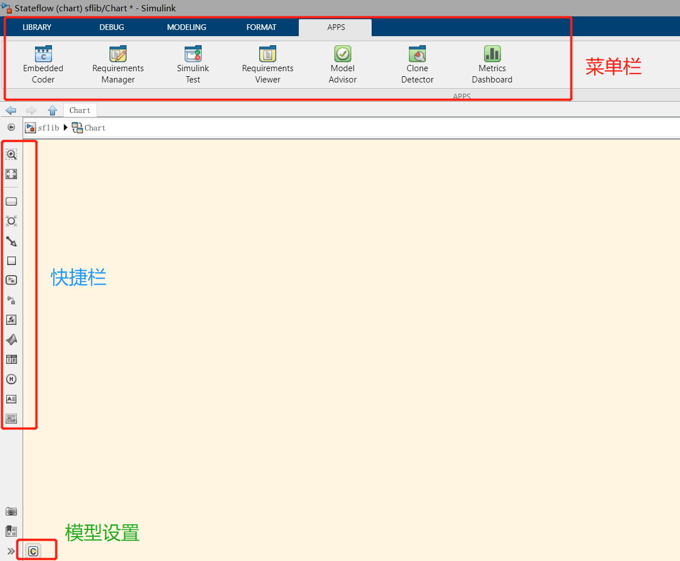680x561 pixels.
Task: Select the Junction circle tool
Action: [11, 221]
